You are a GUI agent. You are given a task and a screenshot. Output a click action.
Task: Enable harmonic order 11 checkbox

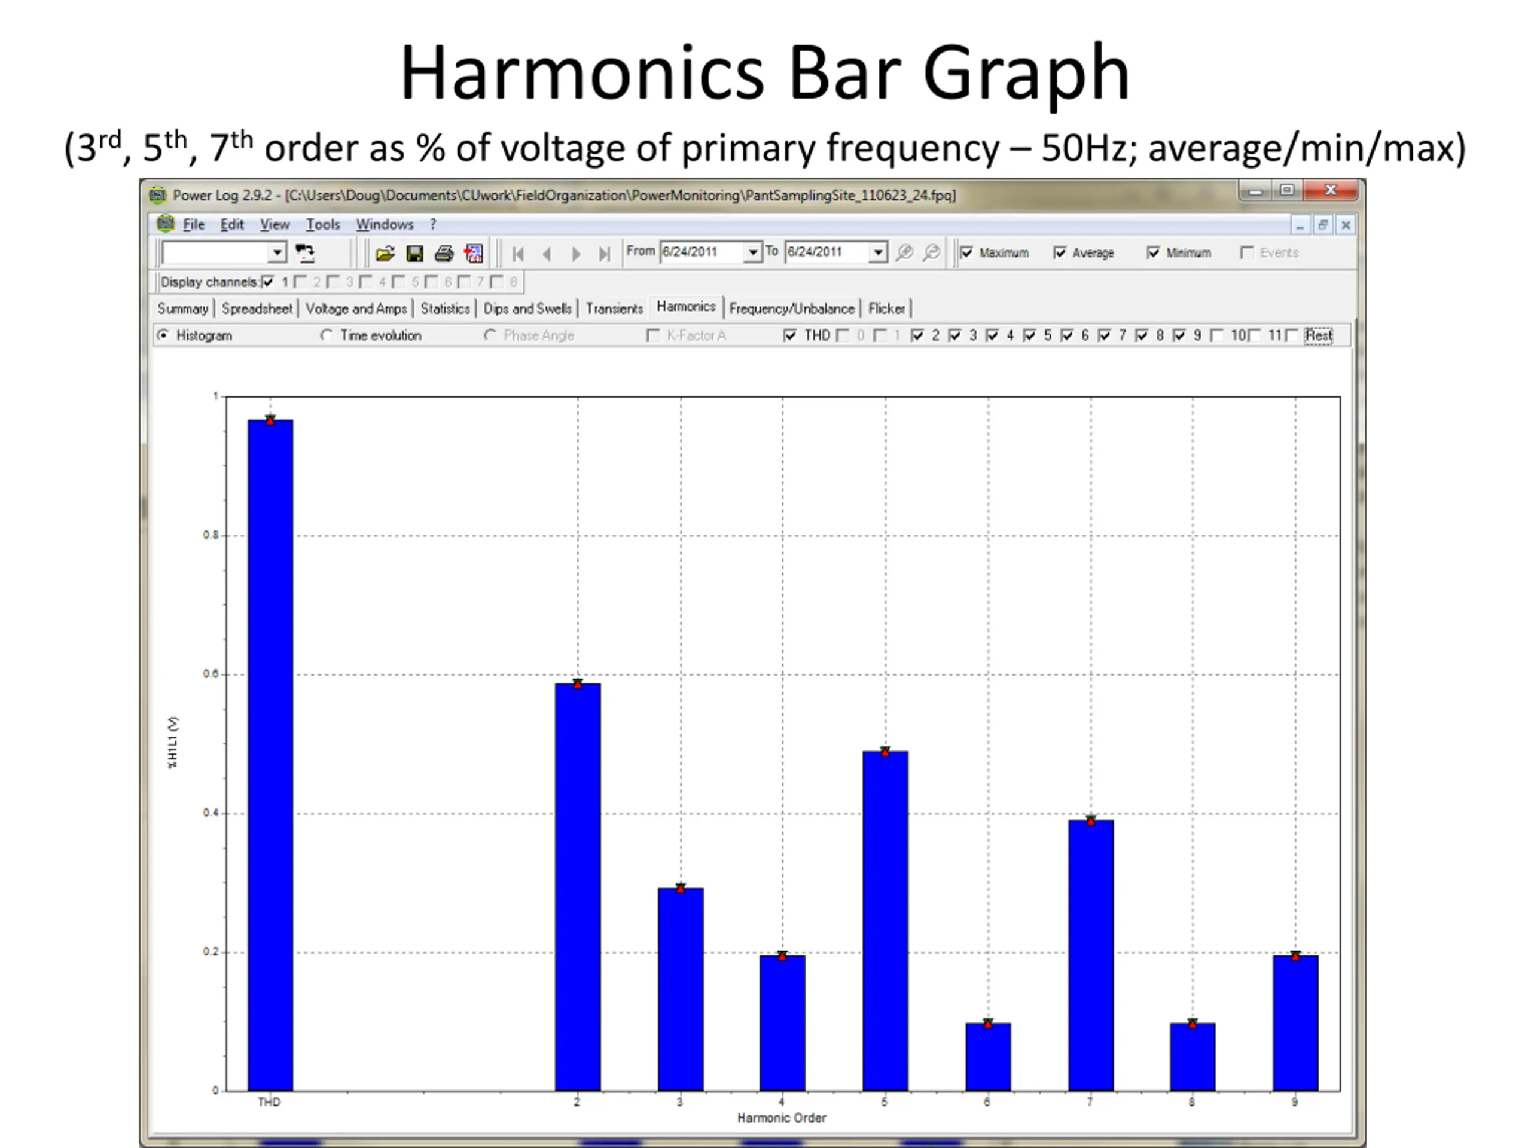click(x=1254, y=335)
